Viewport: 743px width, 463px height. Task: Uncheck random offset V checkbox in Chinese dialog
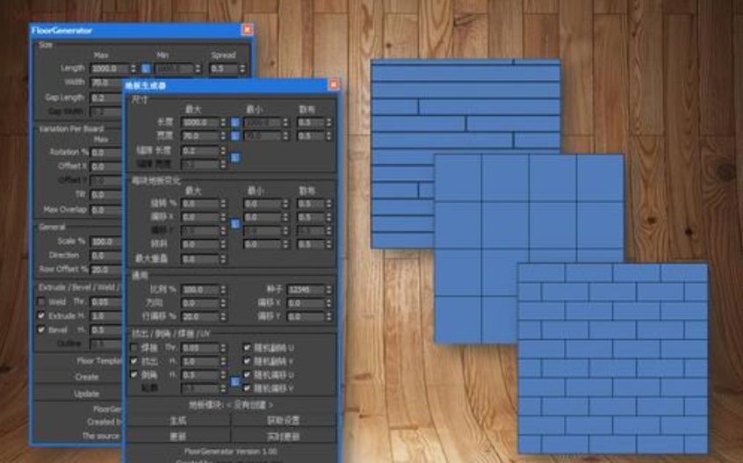(x=247, y=388)
